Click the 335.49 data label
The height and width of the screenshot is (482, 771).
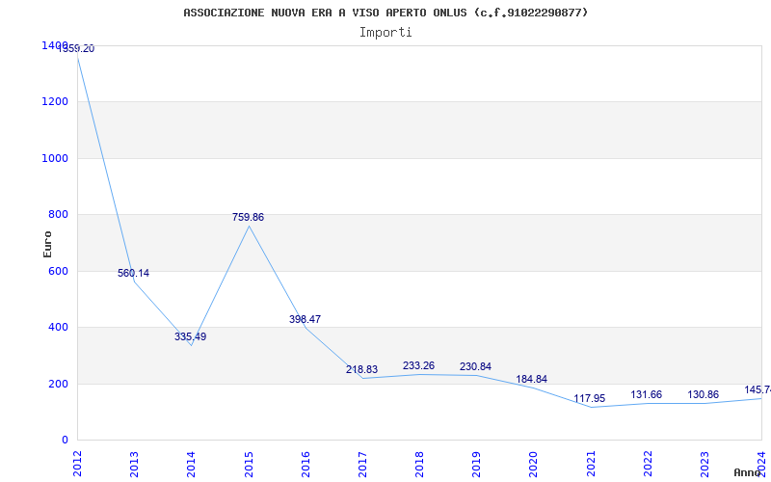190,336
